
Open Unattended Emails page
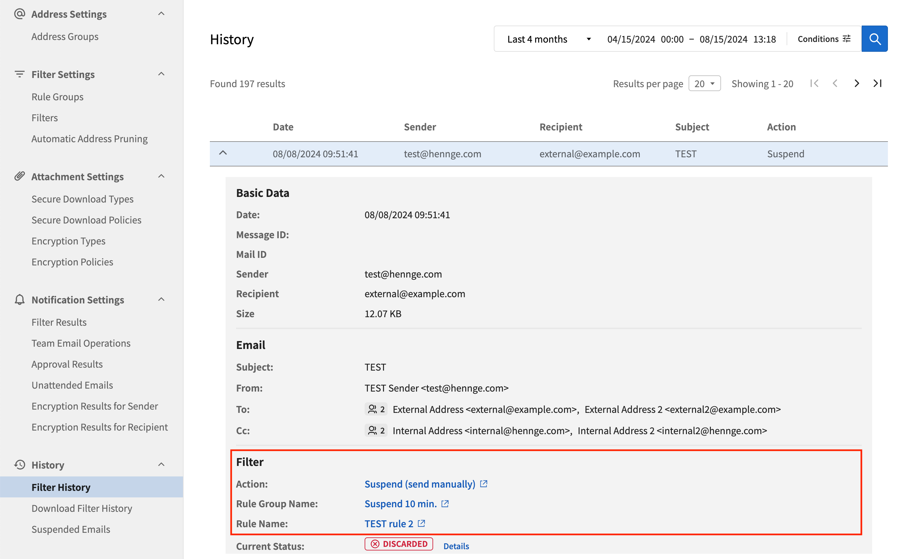coord(72,385)
